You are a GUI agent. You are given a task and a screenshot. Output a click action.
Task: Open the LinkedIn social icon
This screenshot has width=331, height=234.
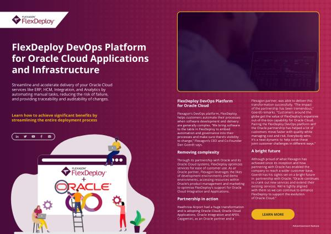[17, 136]
